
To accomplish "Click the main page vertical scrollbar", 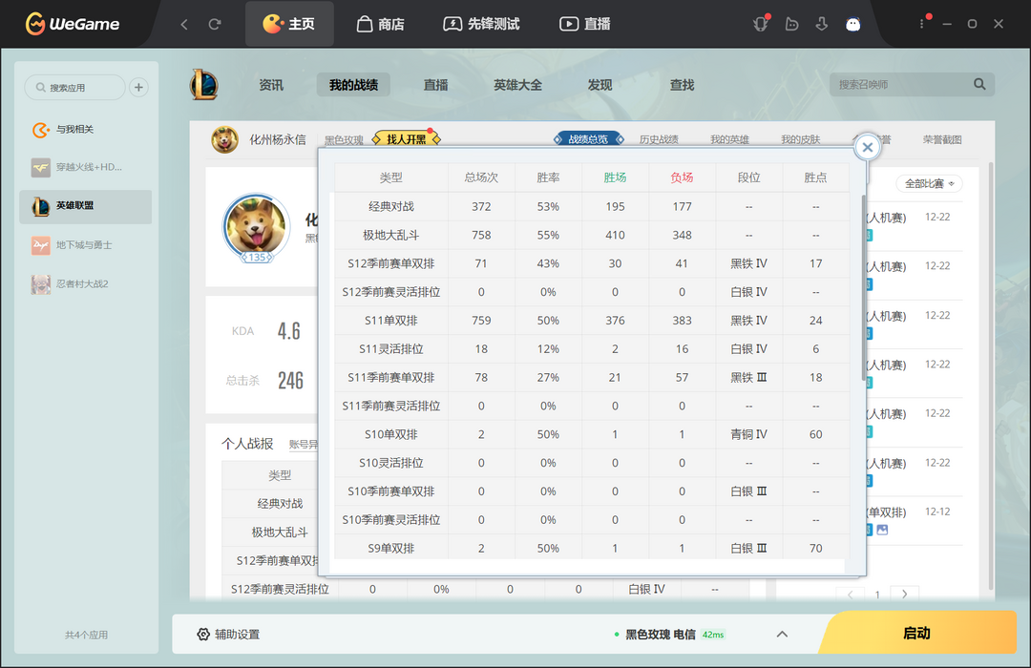I will (x=991, y=375).
